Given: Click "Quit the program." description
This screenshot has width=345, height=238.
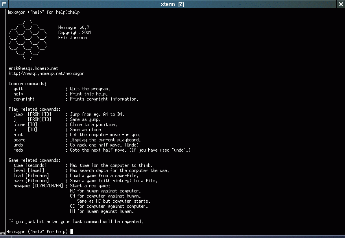Looking at the screenshot, I should (x=90, y=89).
